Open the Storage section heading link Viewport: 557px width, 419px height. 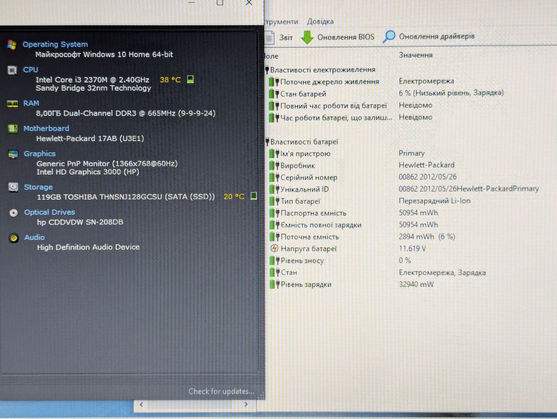(x=38, y=187)
